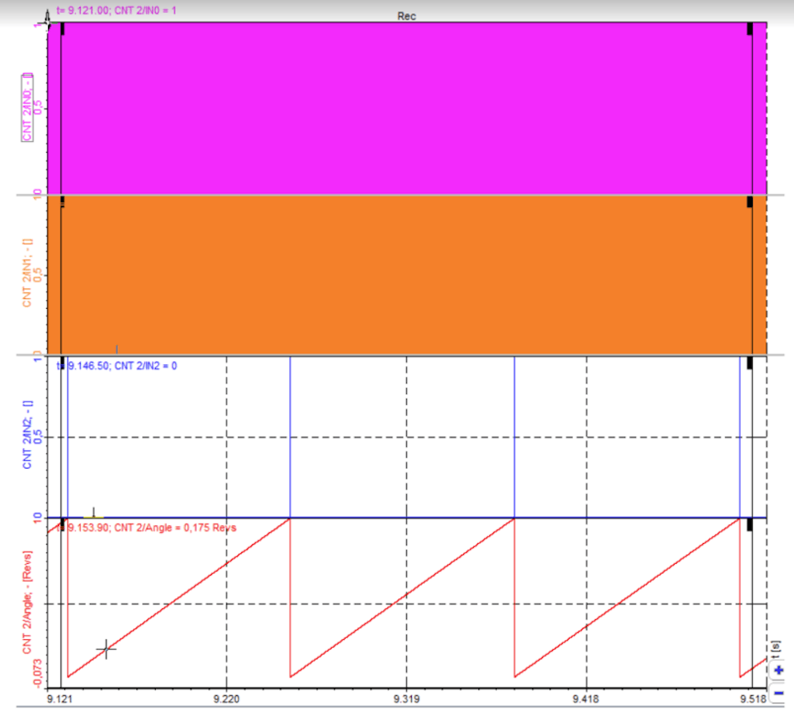Screen dimensions: 794x723
Task: Click the 9.319 time axis tick label
Action: coord(406,699)
